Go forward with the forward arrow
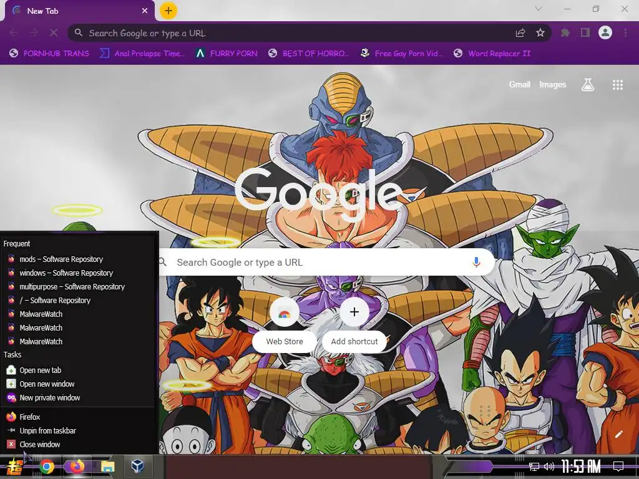 (34, 32)
